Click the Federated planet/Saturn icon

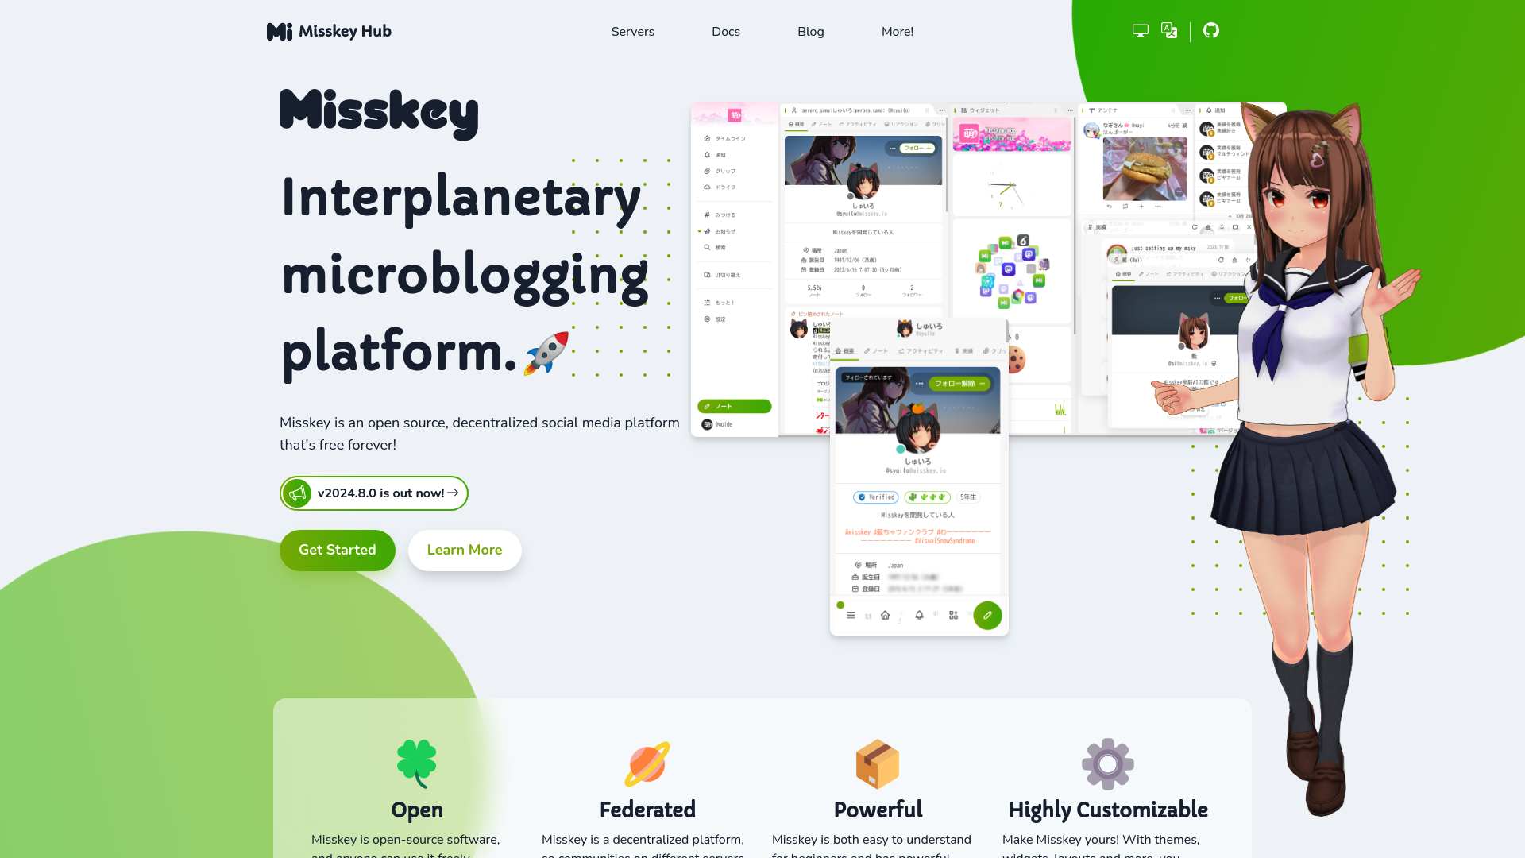pos(647,762)
